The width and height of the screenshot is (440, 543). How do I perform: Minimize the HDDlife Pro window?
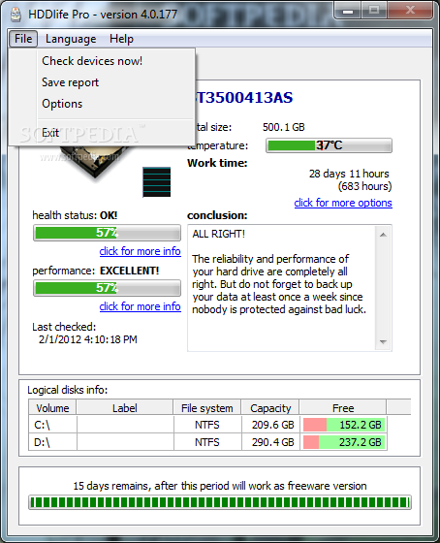pos(348,11)
